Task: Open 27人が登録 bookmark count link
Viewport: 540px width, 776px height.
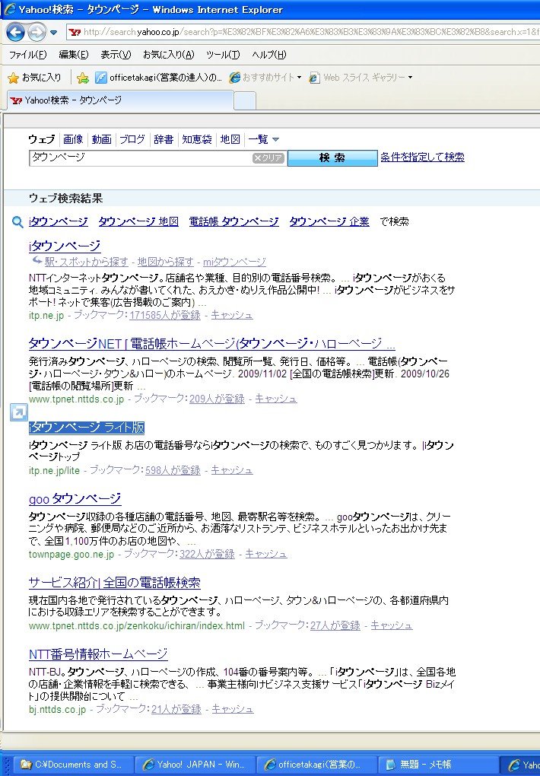Action: click(x=335, y=625)
